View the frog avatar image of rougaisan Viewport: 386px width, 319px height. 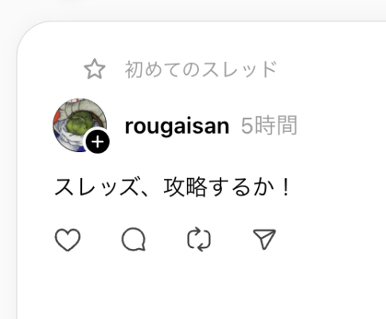click(x=80, y=125)
